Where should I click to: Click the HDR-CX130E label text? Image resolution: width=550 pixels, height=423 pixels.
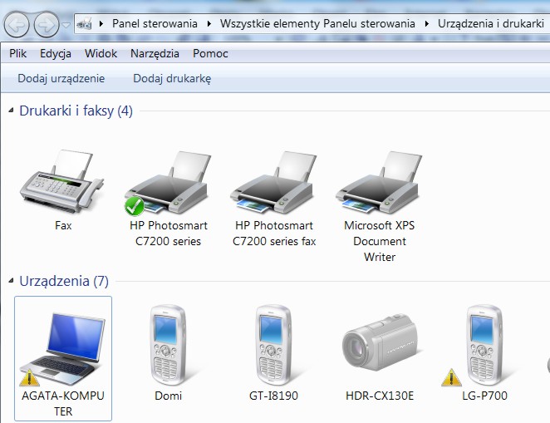(380, 396)
